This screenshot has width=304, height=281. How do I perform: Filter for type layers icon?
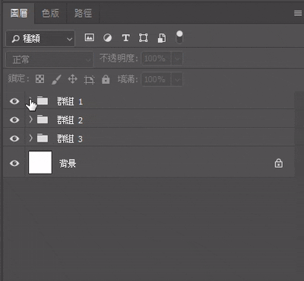coord(125,38)
